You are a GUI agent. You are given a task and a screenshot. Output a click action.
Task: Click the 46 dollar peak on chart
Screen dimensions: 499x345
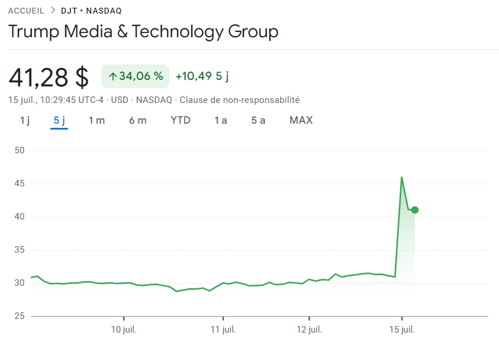point(402,178)
